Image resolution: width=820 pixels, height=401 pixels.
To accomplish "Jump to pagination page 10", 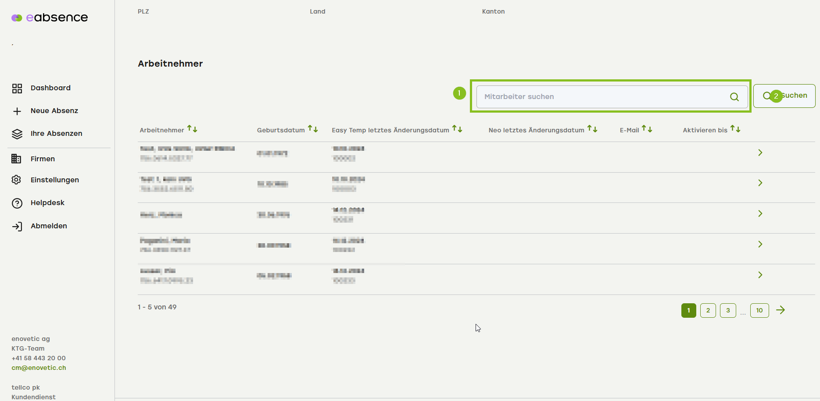I will [x=759, y=310].
